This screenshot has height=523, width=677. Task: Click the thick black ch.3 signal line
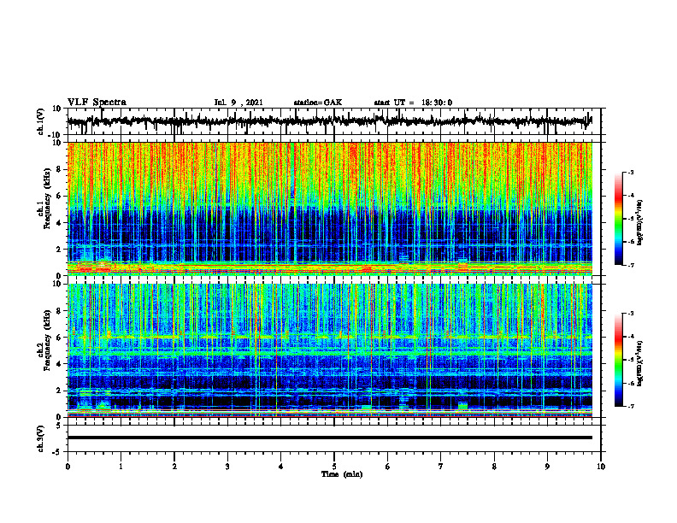tap(330, 438)
